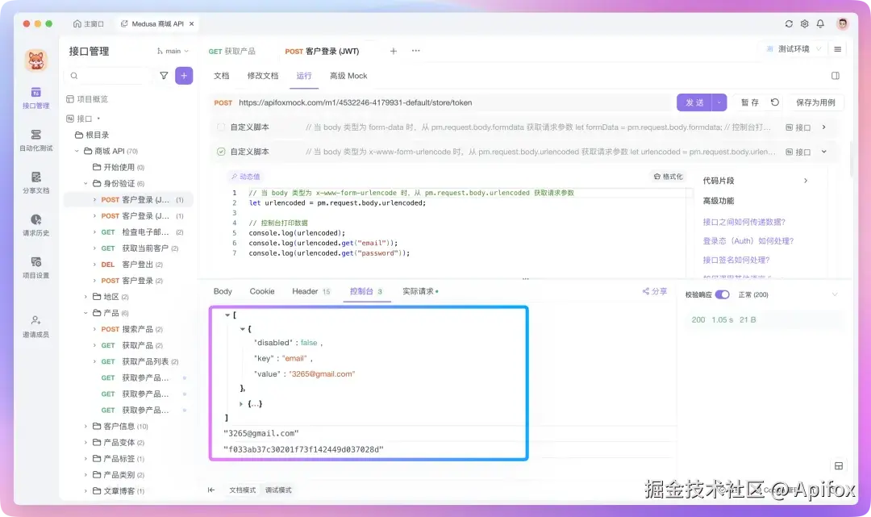Image resolution: width=871 pixels, height=517 pixels.
Task: Open link 接口之间如何传递数据?
Action: [744, 222]
